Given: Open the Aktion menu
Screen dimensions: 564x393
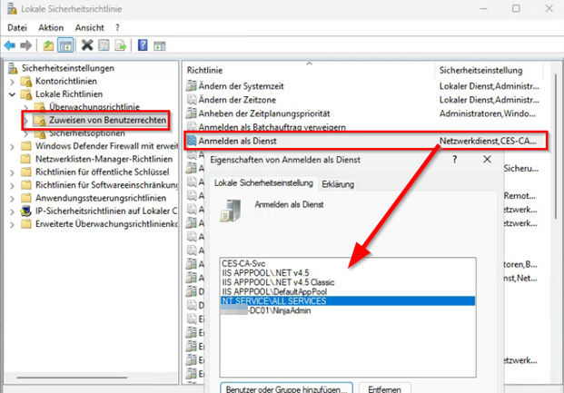Looking at the screenshot, I should (51, 28).
